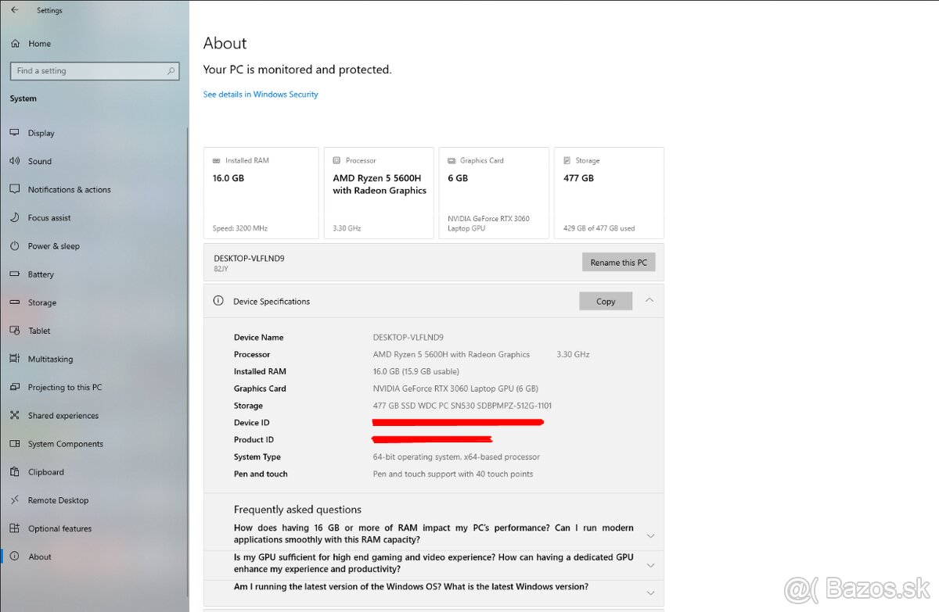The image size is (939, 612).
Task: Expand the RAM performance FAQ question
Action: 650,536
